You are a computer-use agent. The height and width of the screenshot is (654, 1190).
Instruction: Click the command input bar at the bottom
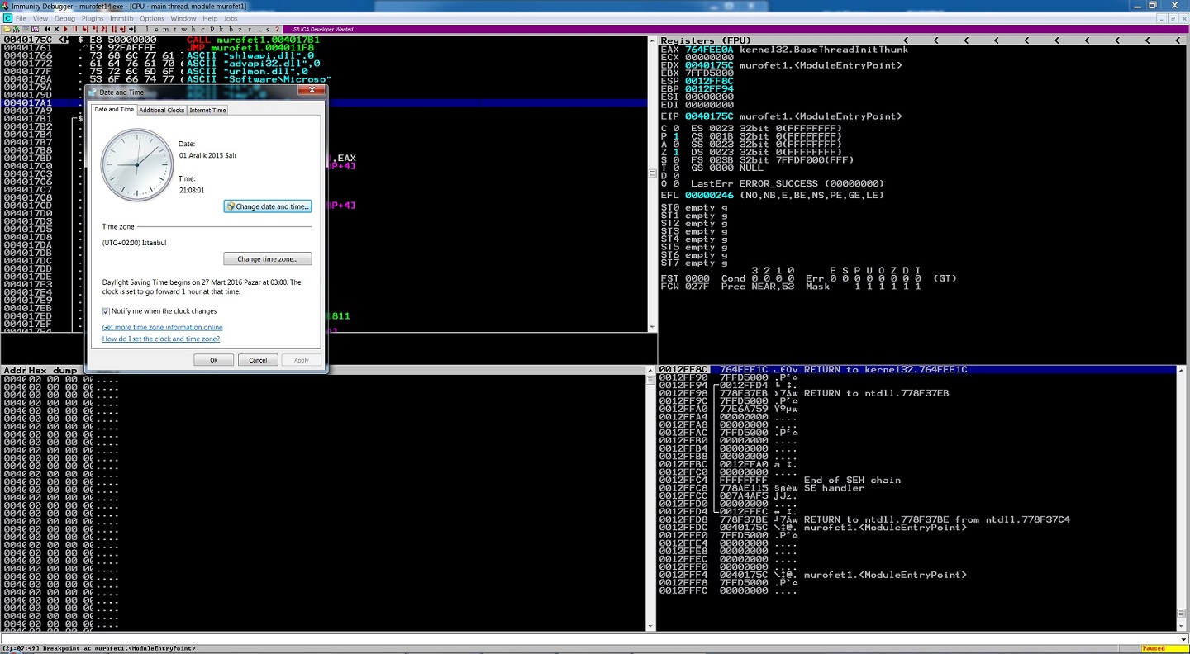(x=595, y=638)
